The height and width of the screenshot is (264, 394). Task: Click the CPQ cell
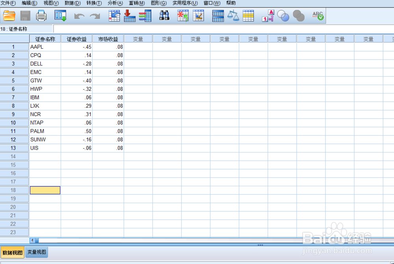point(45,55)
